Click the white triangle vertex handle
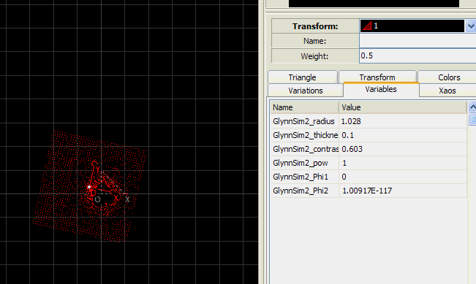 [x=89, y=187]
